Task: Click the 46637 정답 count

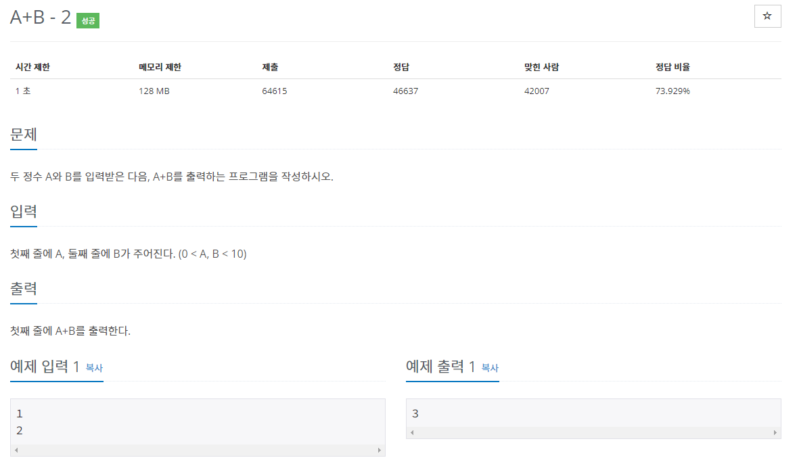Action: coord(404,91)
